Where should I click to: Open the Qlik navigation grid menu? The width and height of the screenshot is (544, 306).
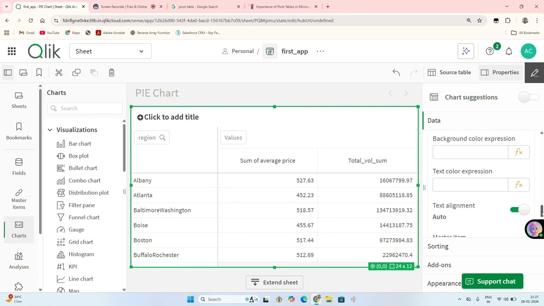(11, 51)
